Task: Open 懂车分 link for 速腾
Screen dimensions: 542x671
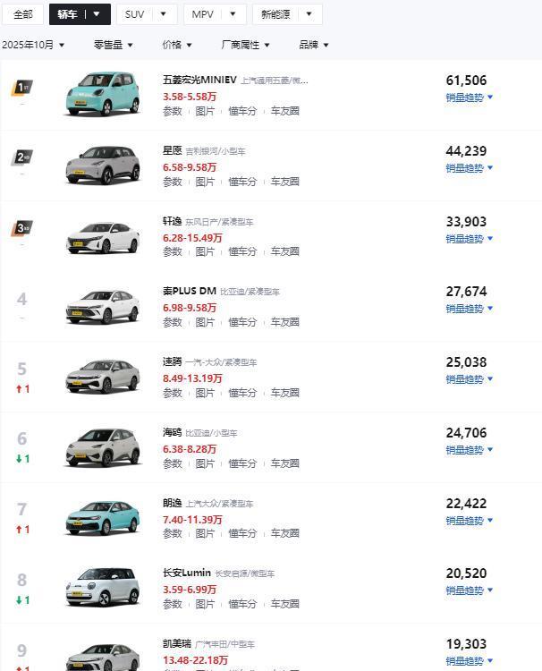Action: pyautogui.click(x=241, y=393)
